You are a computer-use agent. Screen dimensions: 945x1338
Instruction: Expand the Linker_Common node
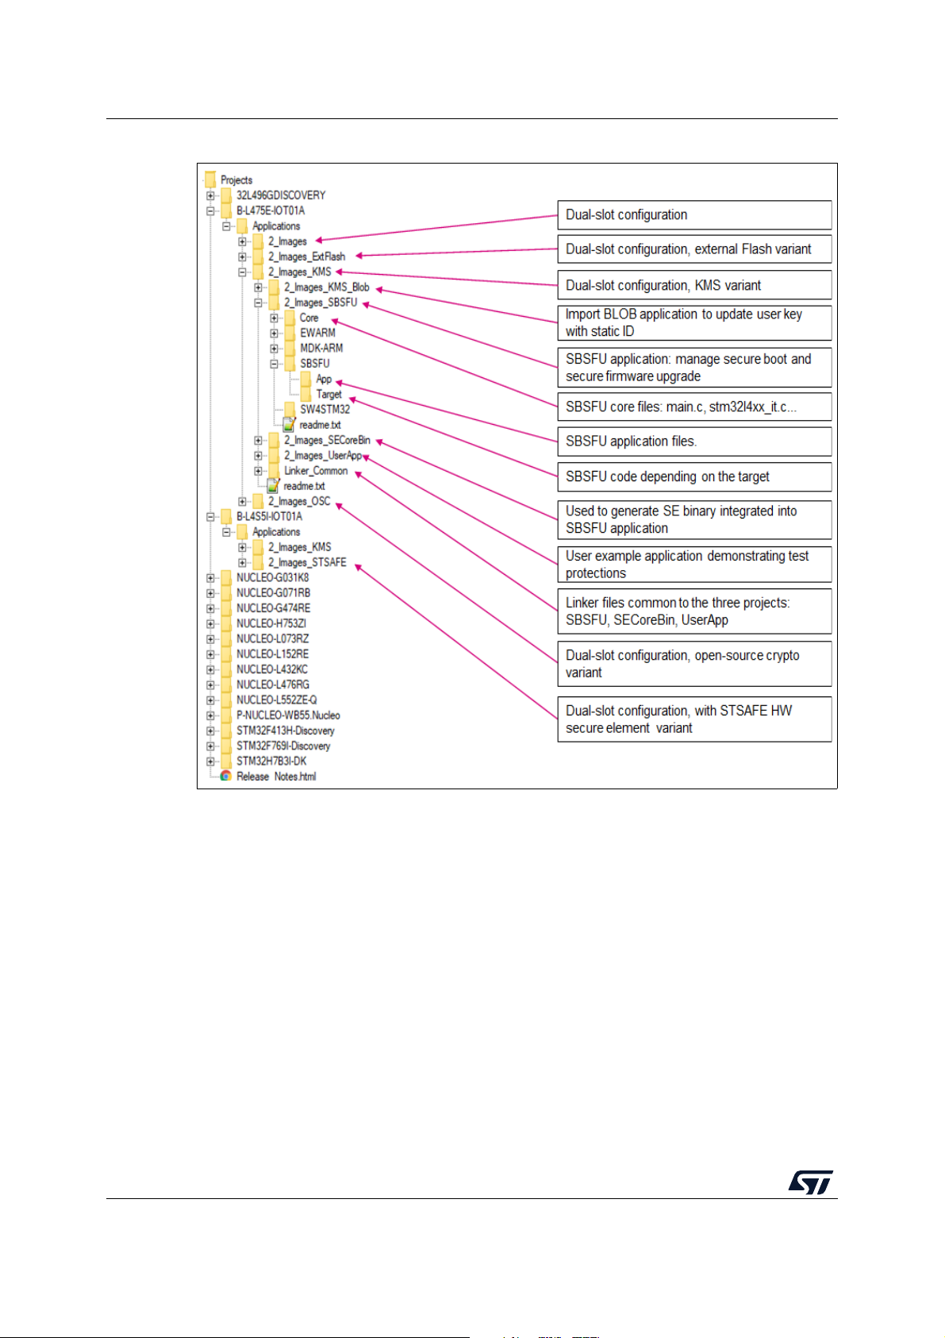tap(258, 471)
